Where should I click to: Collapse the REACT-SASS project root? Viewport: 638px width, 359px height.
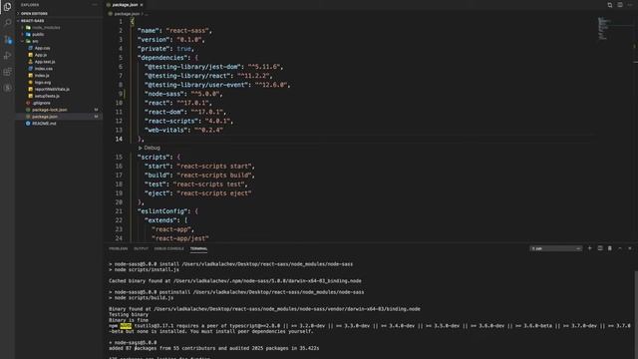[x=33, y=20]
